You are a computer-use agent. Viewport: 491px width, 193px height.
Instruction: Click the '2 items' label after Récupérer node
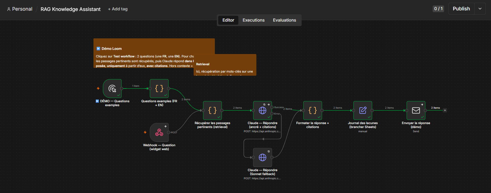[237, 108]
